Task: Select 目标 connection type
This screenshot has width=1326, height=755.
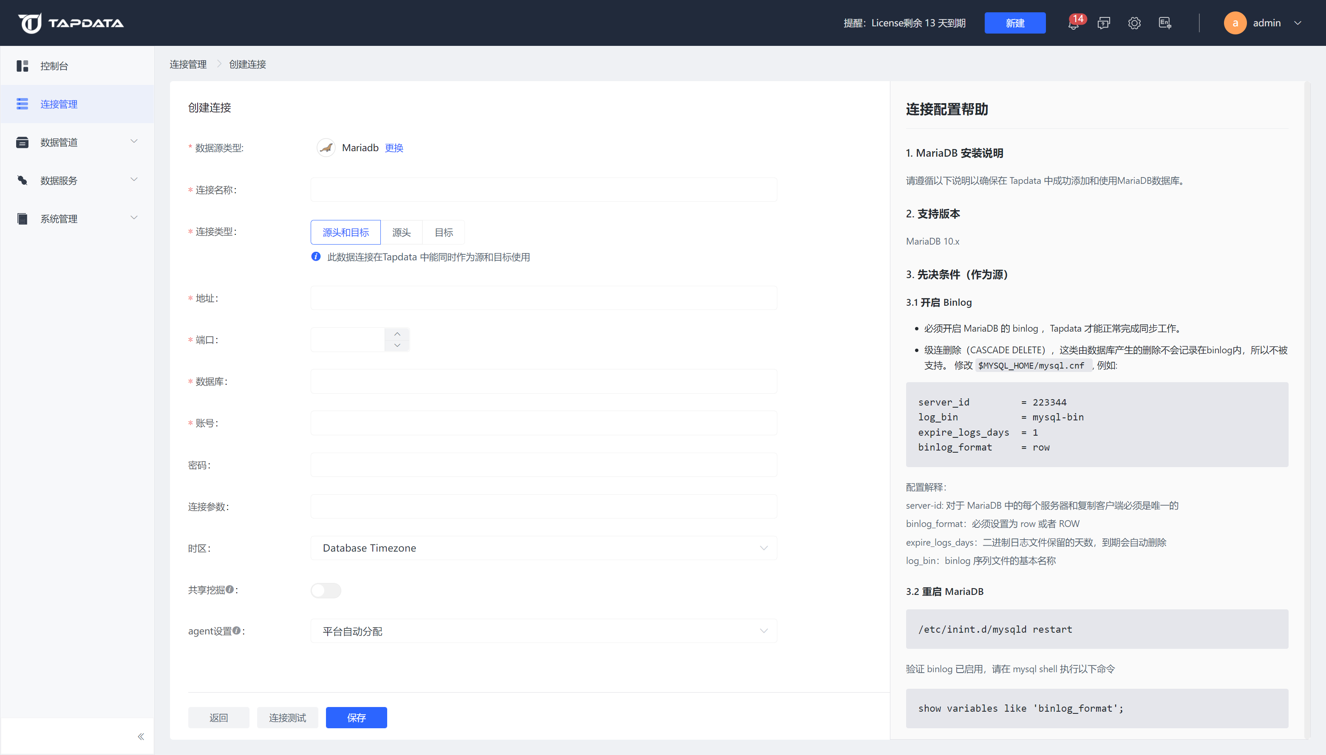Action: [x=443, y=232]
